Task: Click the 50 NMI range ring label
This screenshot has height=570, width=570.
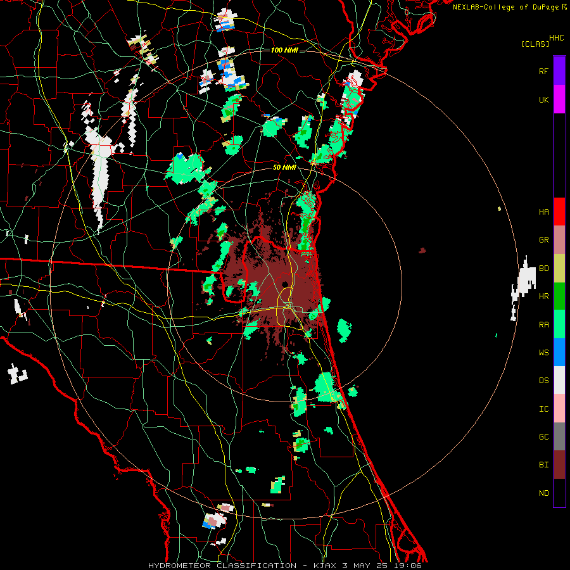Action: pos(284,167)
